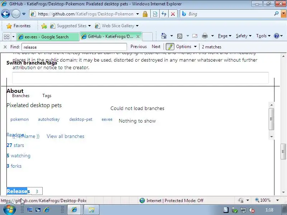Screen dimensions: 287x215
Task: Open the search provider dropdown arrow
Action: coord(283,14)
